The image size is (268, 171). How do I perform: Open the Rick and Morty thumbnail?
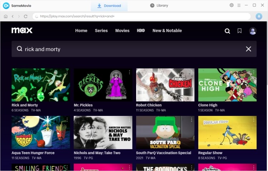click(40, 85)
